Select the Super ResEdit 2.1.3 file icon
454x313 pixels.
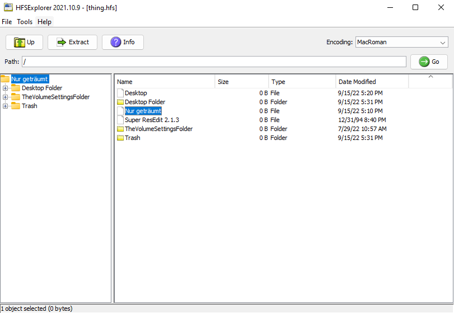(120, 120)
